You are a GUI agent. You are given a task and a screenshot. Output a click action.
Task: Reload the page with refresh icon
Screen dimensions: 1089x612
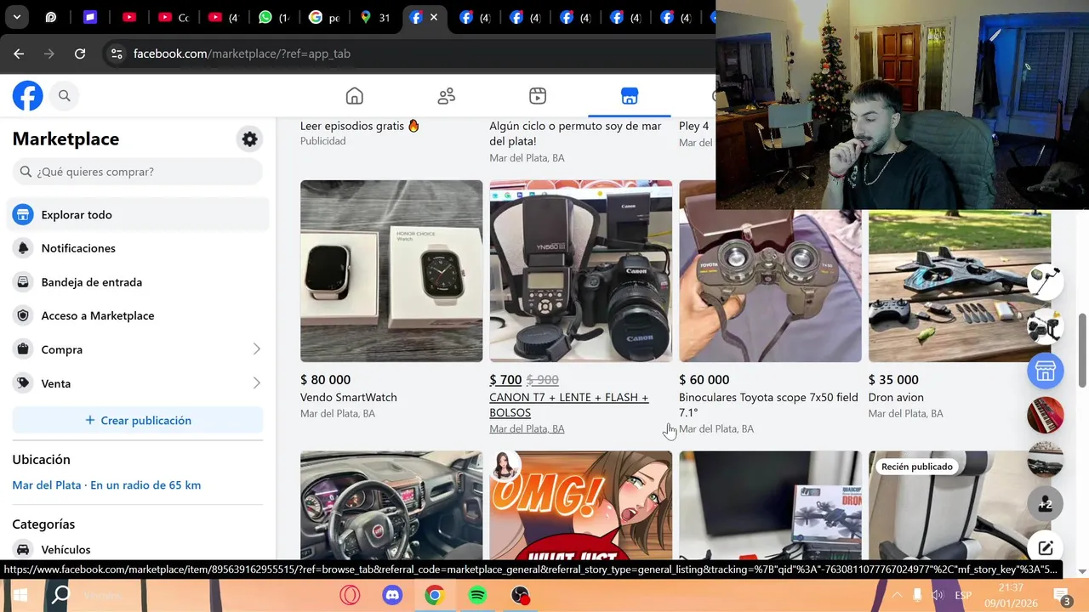click(x=80, y=54)
